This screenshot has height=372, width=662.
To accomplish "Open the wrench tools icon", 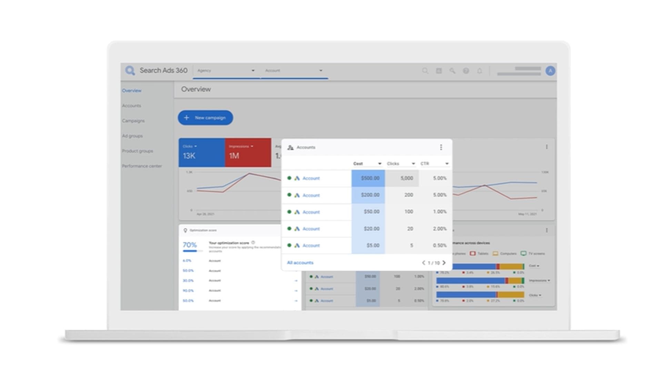I will coord(452,71).
